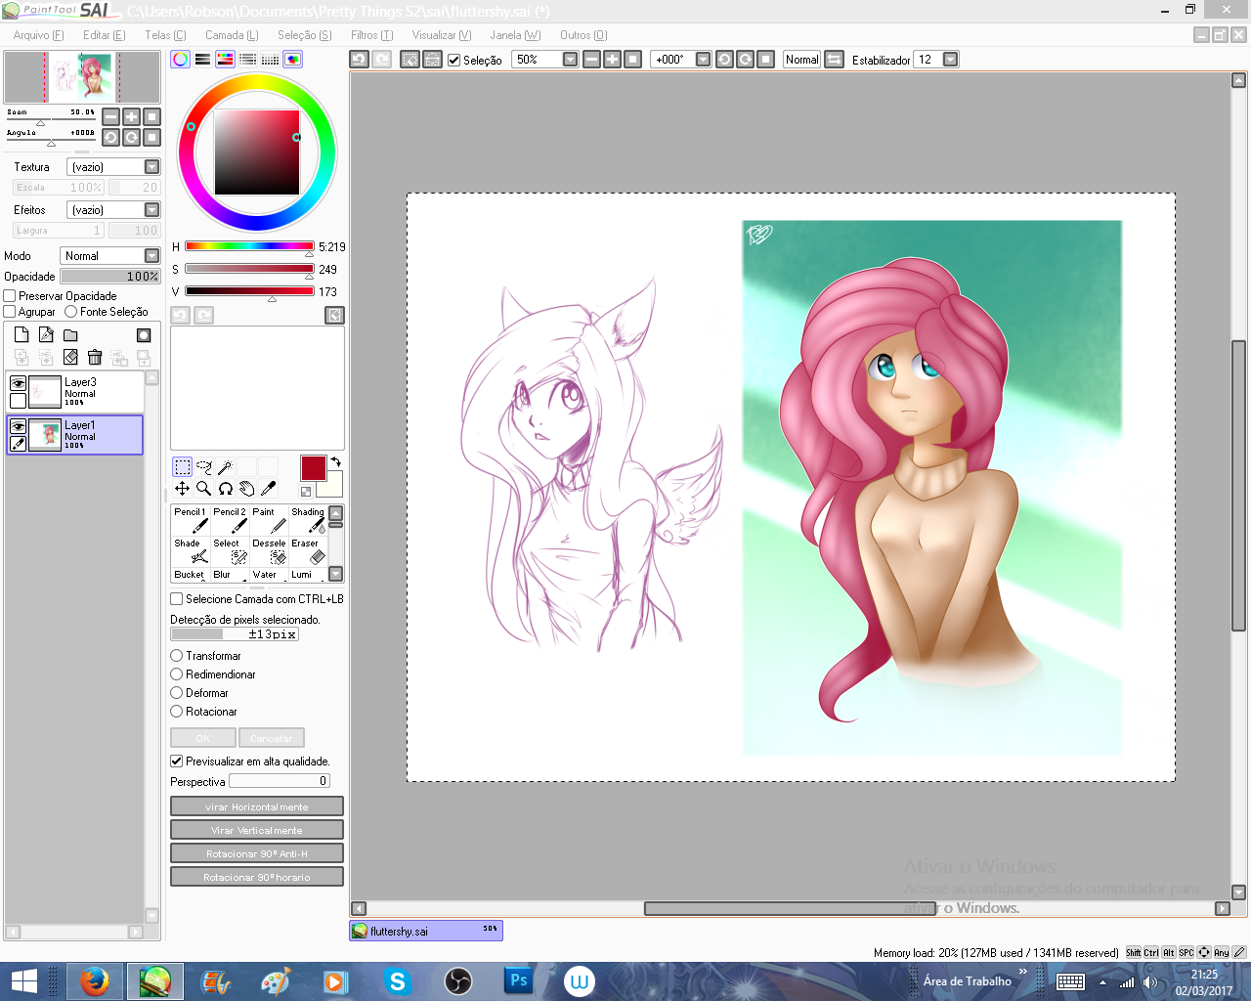This screenshot has height=1001, width=1251.
Task: Enable the Preservar Opacidade checkbox
Action: [x=10, y=296]
